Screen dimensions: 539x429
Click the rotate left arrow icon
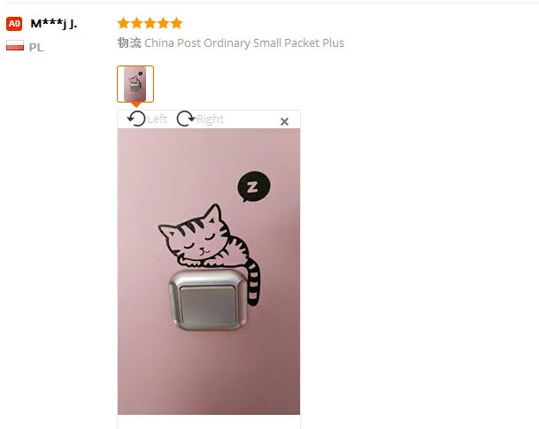(136, 119)
